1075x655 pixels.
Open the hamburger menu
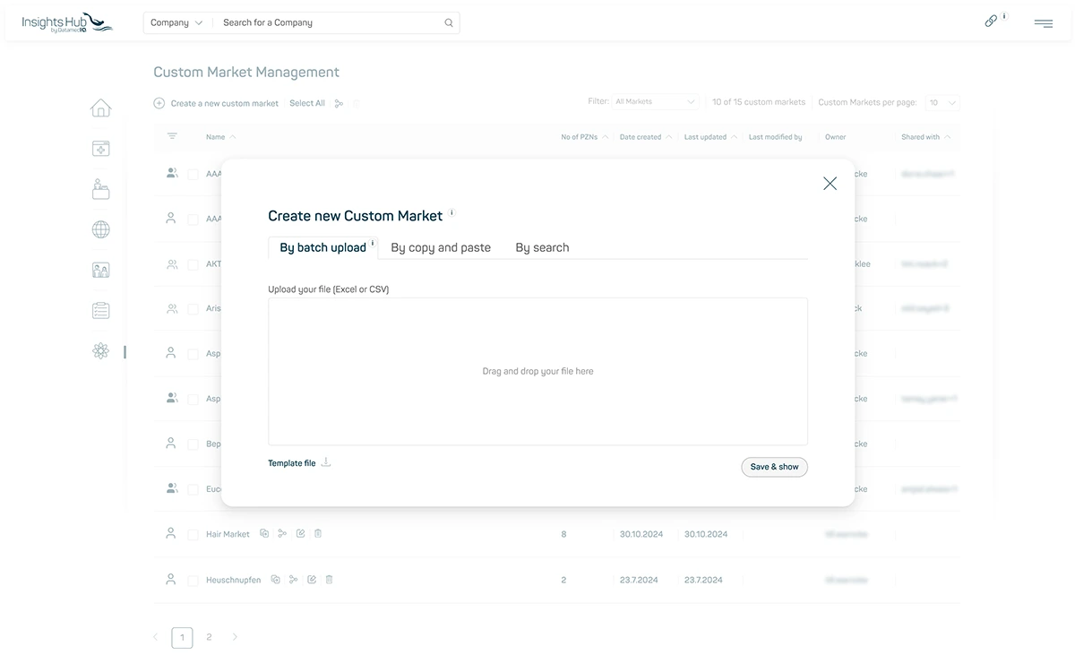[1044, 23]
